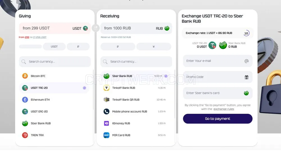Viewport: 281px width, 159px height.
Task: Click the promo code gift icon
Action: click(247, 77)
